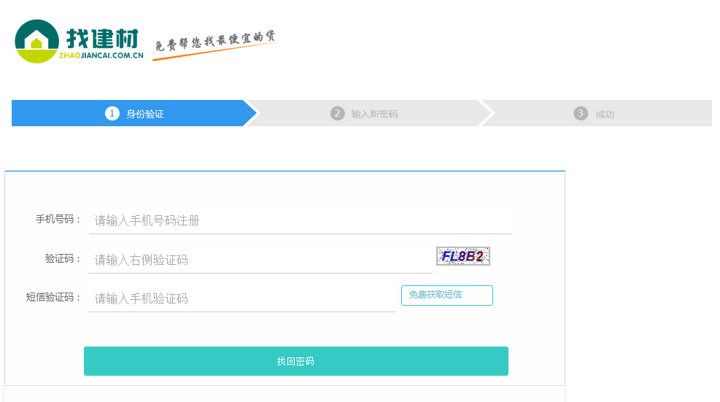This screenshot has height=402, width=720.
Task: Click the green house logo icon
Action: click(36, 42)
